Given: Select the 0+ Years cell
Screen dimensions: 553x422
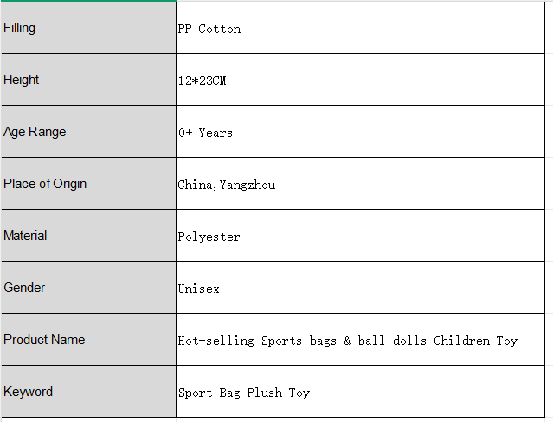Looking at the screenshot, I should tap(360, 132).
